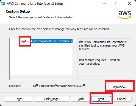Click the 'Location:' label
This screenshot has width=136, height=106.
[15, 86]
